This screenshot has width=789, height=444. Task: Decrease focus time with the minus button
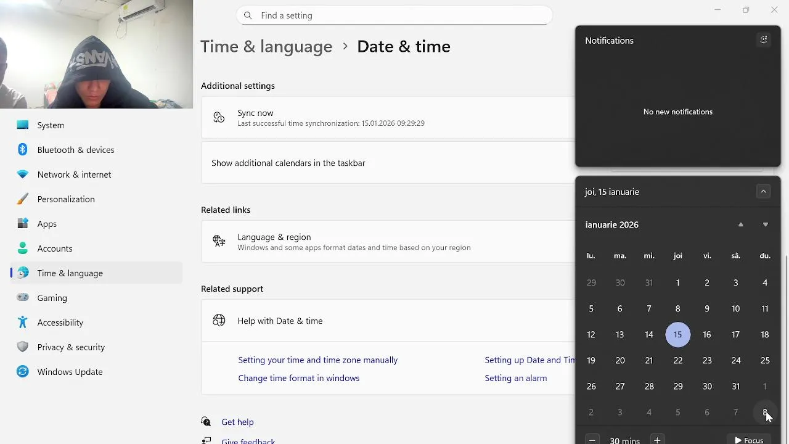592,440
